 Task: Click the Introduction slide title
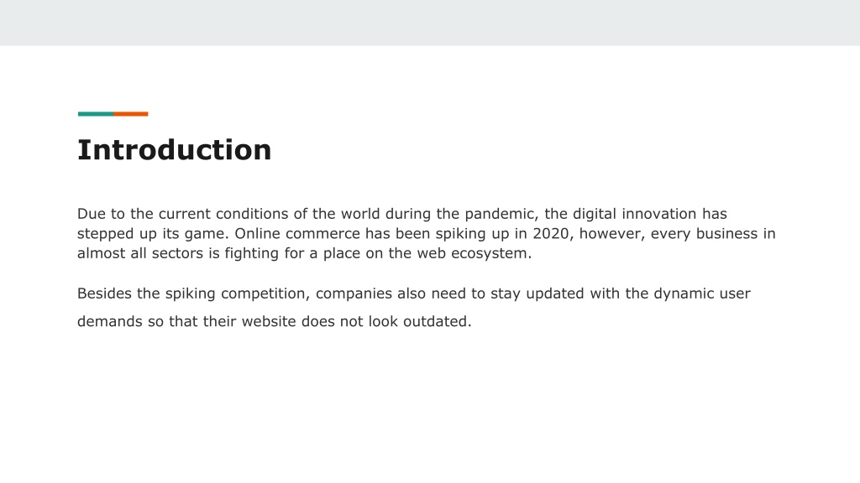175,150
